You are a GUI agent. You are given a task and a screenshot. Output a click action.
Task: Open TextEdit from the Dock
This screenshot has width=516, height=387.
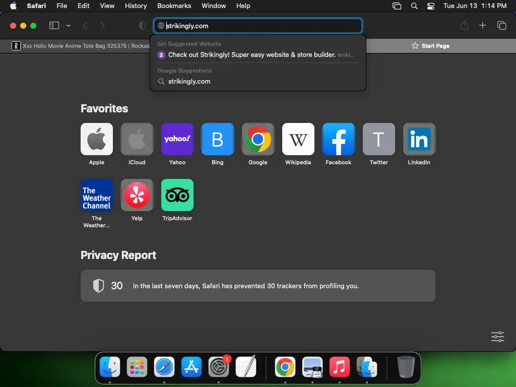click(x=246, y=367)
